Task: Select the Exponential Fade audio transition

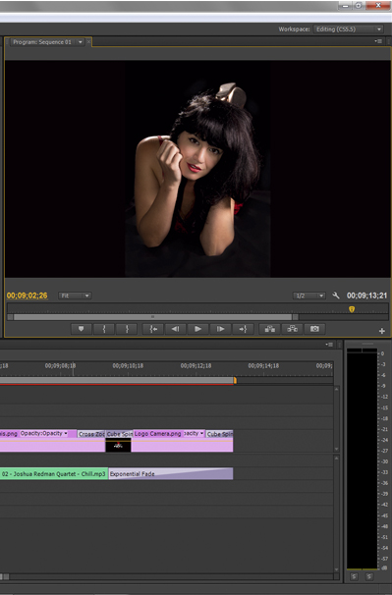Action: coord(171,473)
